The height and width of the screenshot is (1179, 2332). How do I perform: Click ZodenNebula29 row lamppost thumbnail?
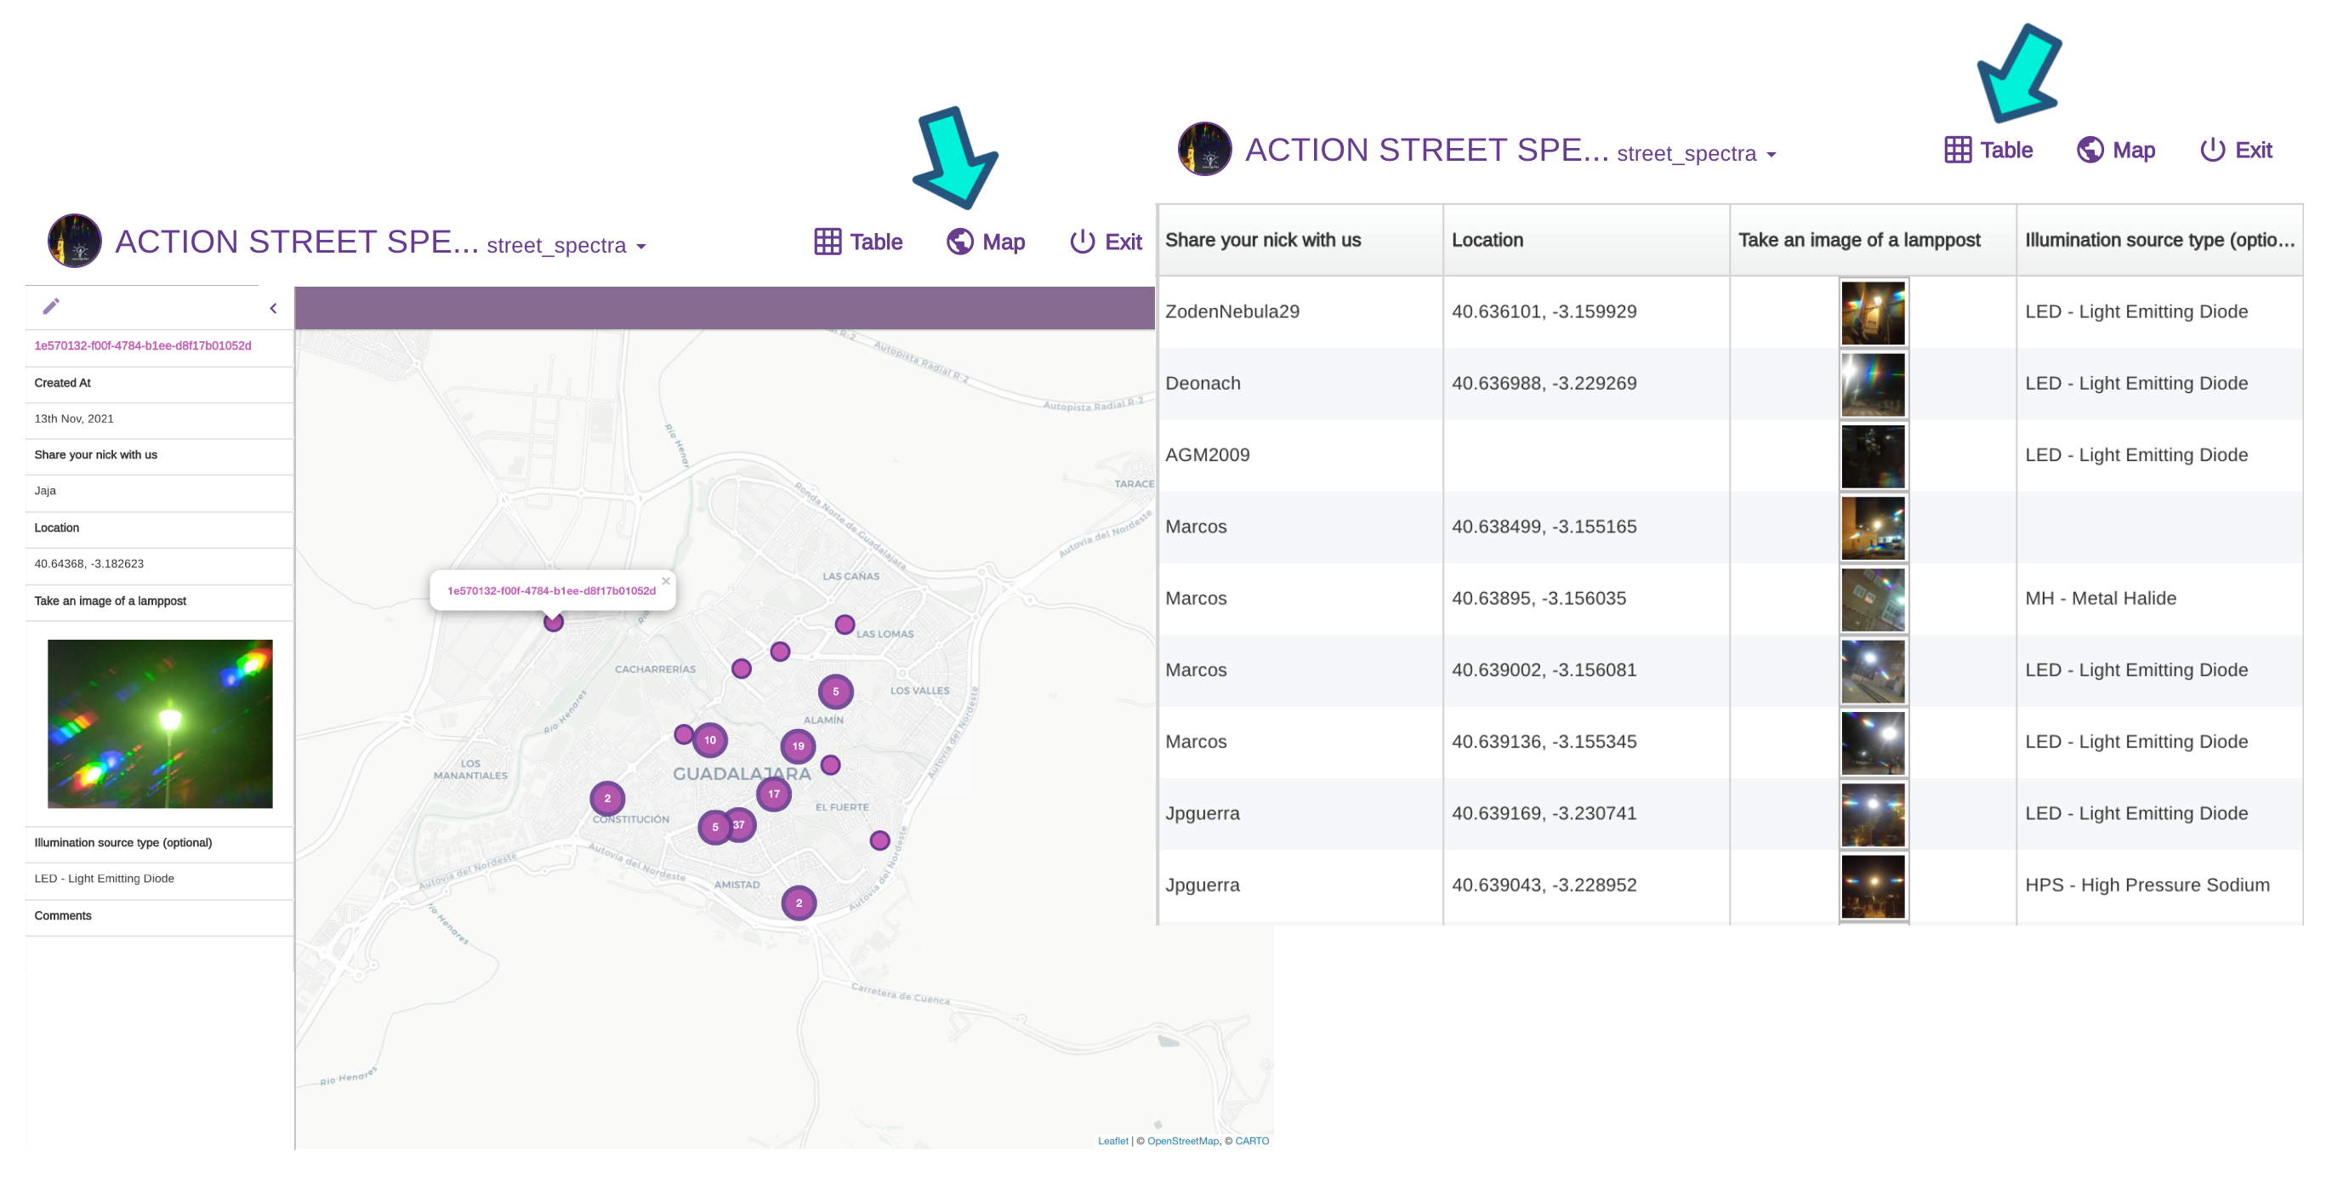pyautogui.click(x=1873, y=313)
